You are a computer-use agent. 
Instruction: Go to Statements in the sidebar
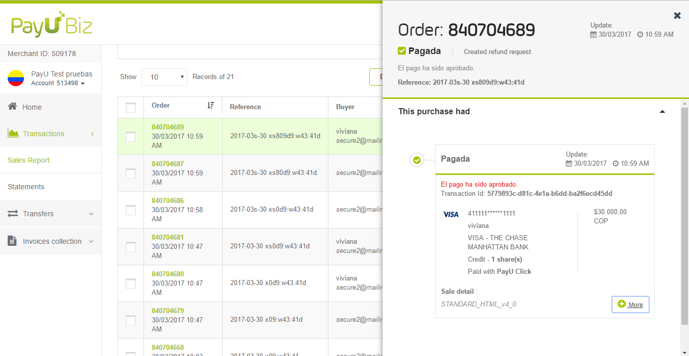[26, 187]
